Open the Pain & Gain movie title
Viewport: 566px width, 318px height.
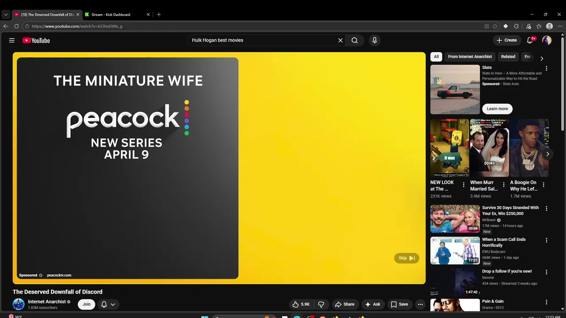(x=493, y=301)
